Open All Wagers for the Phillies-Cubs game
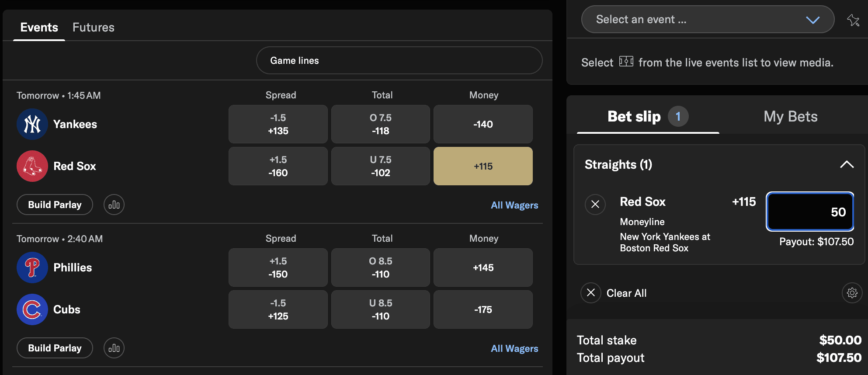Viewport: 868px width, 375px height. pyautogui.click(x=514, y=348)
